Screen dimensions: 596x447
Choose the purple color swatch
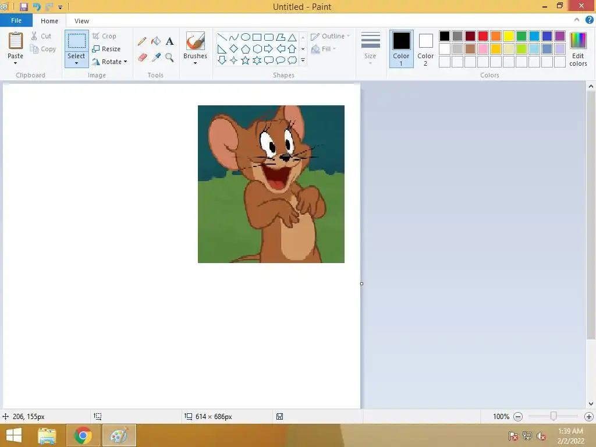560,36
